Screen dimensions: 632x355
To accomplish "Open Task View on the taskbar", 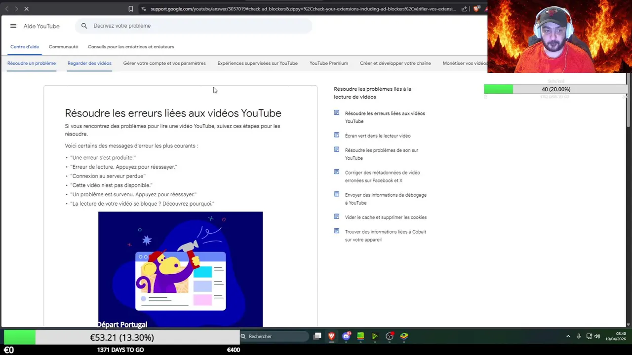I will pos(317,336).
